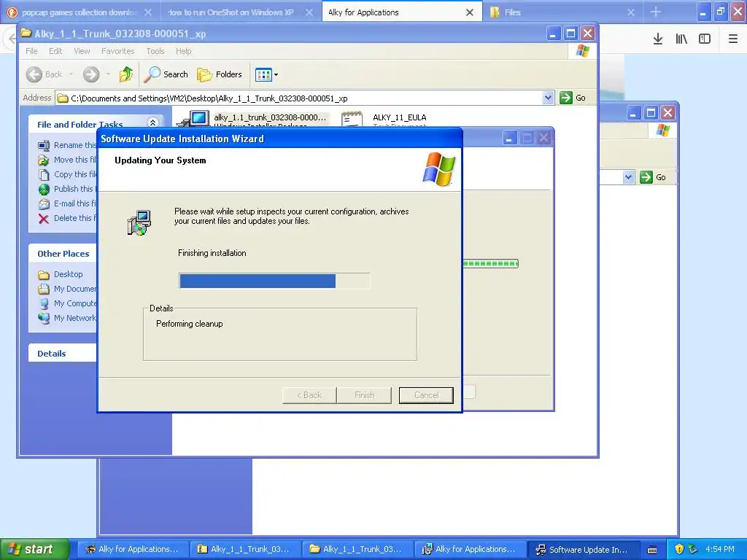Click Go button next to address bar
This screenshot has width=747, height=560.
[x=573, y=98]
